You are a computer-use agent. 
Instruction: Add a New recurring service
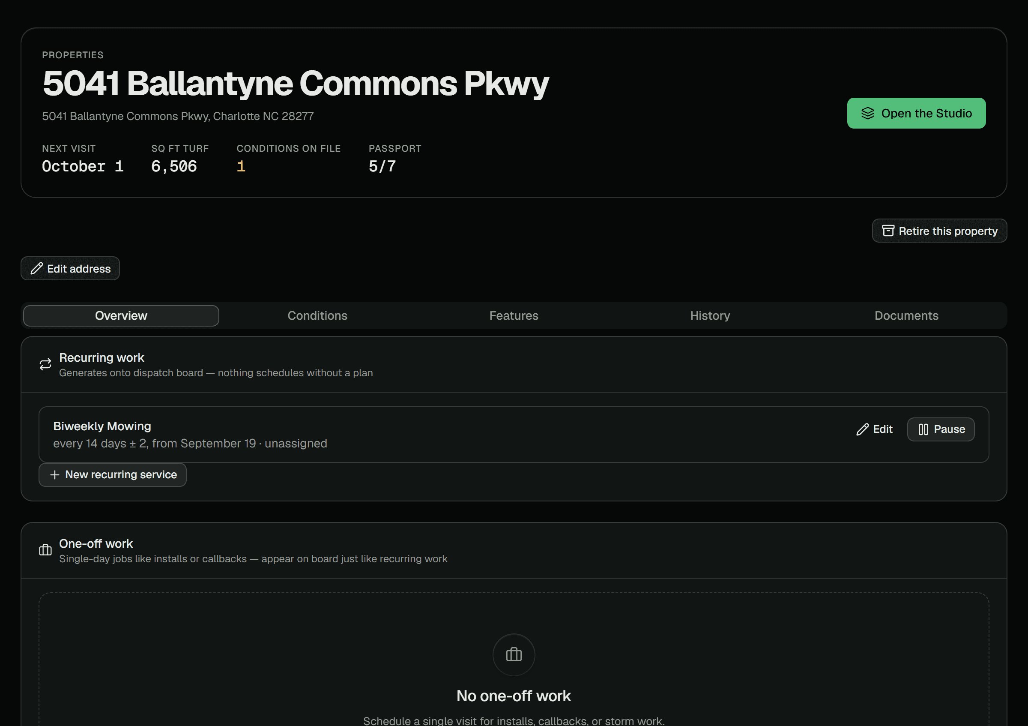[112, 475]
